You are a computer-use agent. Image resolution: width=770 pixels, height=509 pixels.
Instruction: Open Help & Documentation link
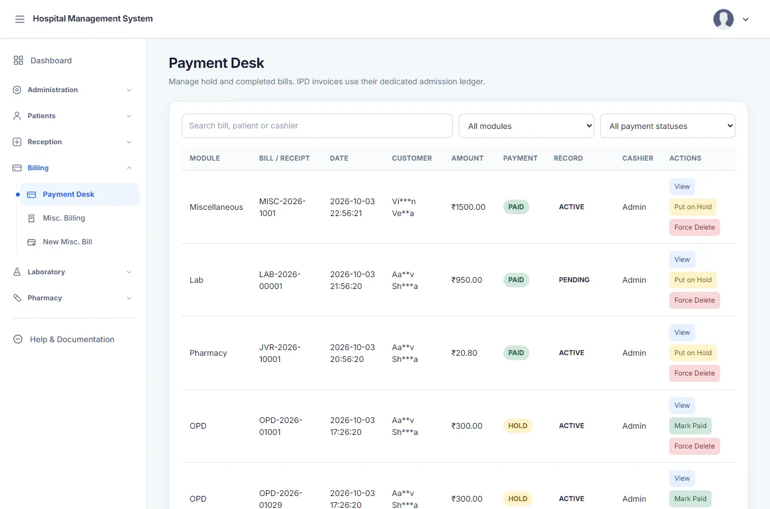tap(72, 339)
